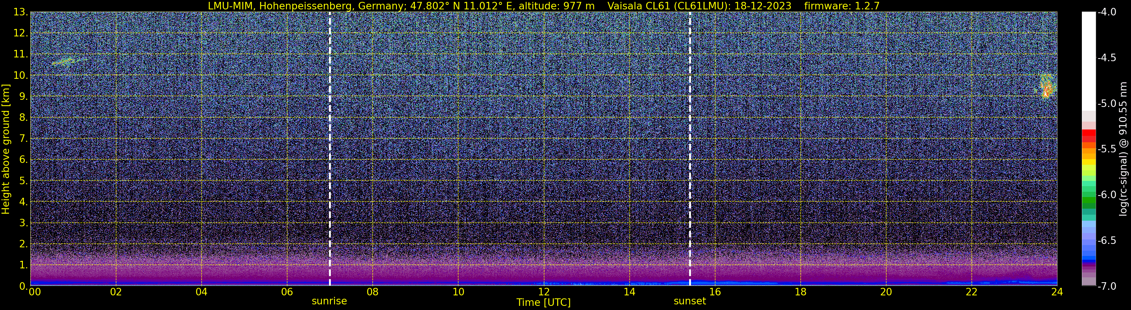This screenshot has height=310, width=1131.
Task: Click the x-axis tick label '22'
Action: click(x=972, y=292)
